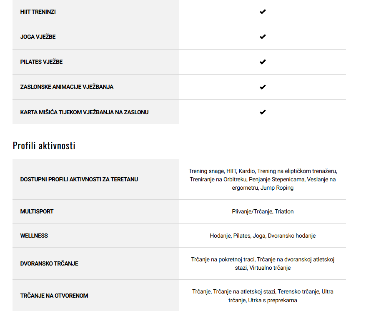366x311 pixels.
Task: Click the checkmark for PILATES VJEŽBE
Action: (x=263, y=62)
